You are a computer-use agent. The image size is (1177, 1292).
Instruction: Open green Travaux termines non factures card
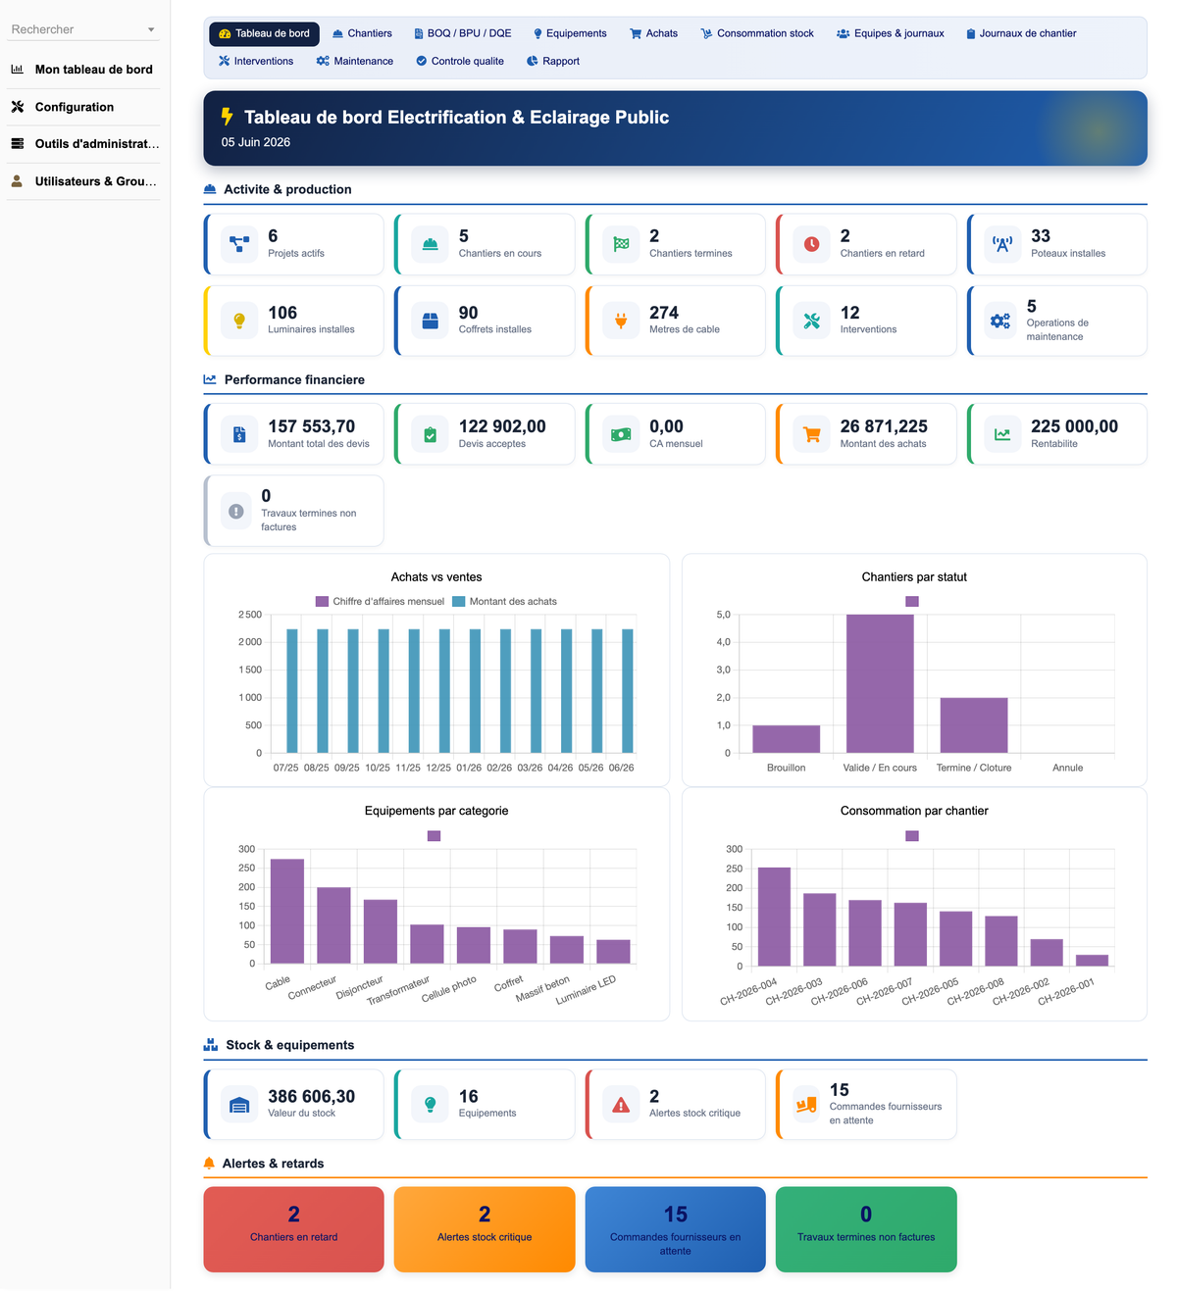[x=866, y=1229]
